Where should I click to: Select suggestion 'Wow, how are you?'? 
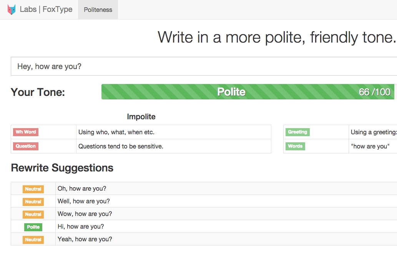click(x=85, y=214)
